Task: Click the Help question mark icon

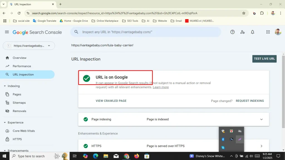Action: (232, 32)
